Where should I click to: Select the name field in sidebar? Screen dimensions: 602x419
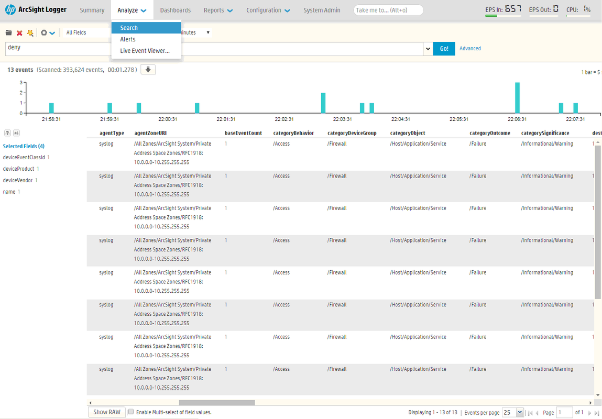point(9,192)
